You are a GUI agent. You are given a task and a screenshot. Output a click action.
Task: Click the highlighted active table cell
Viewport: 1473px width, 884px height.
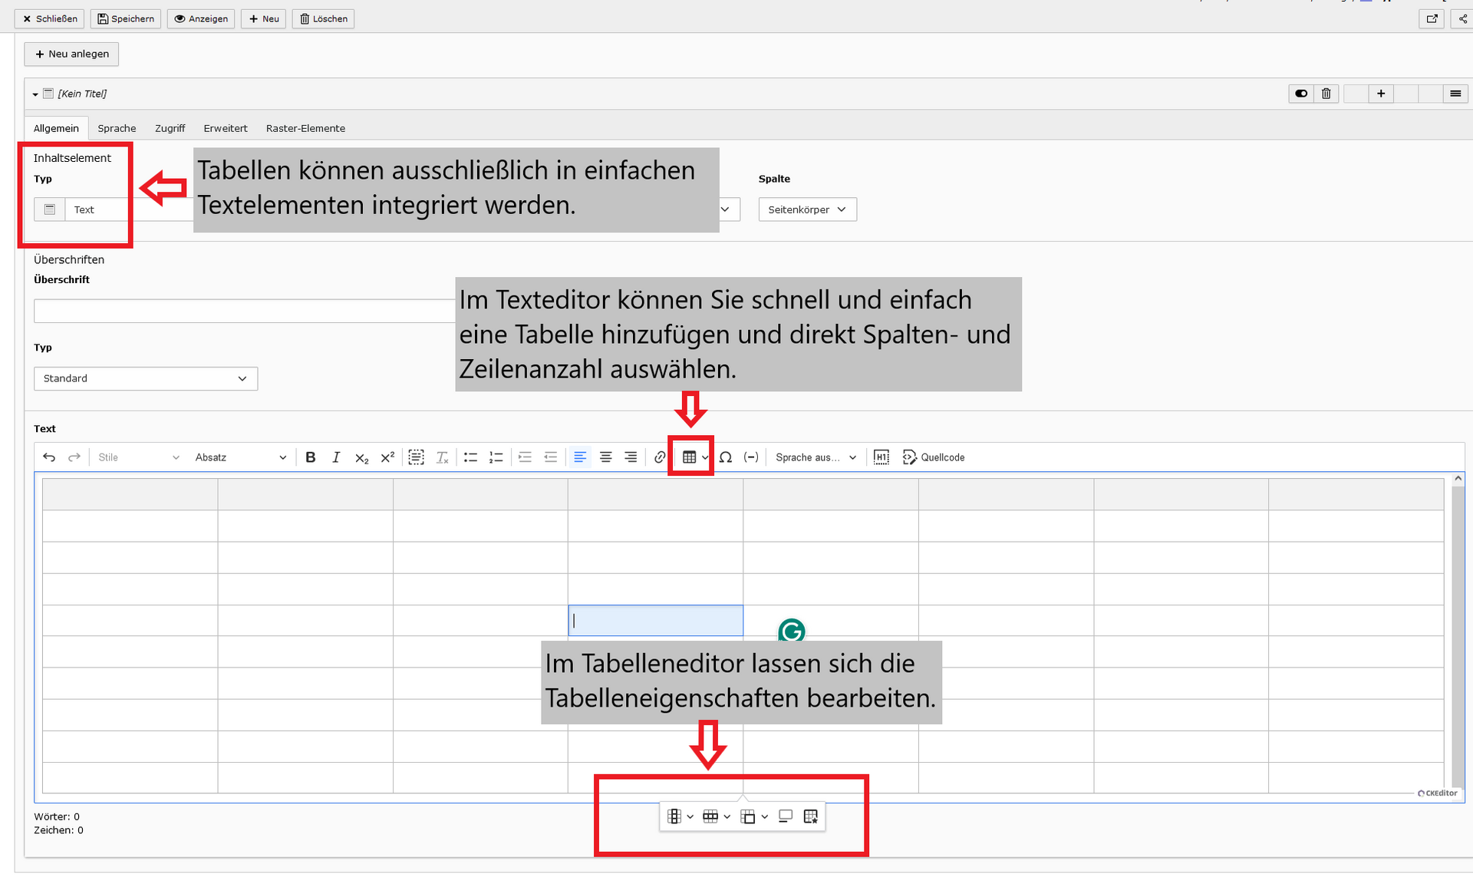(655, 621)
